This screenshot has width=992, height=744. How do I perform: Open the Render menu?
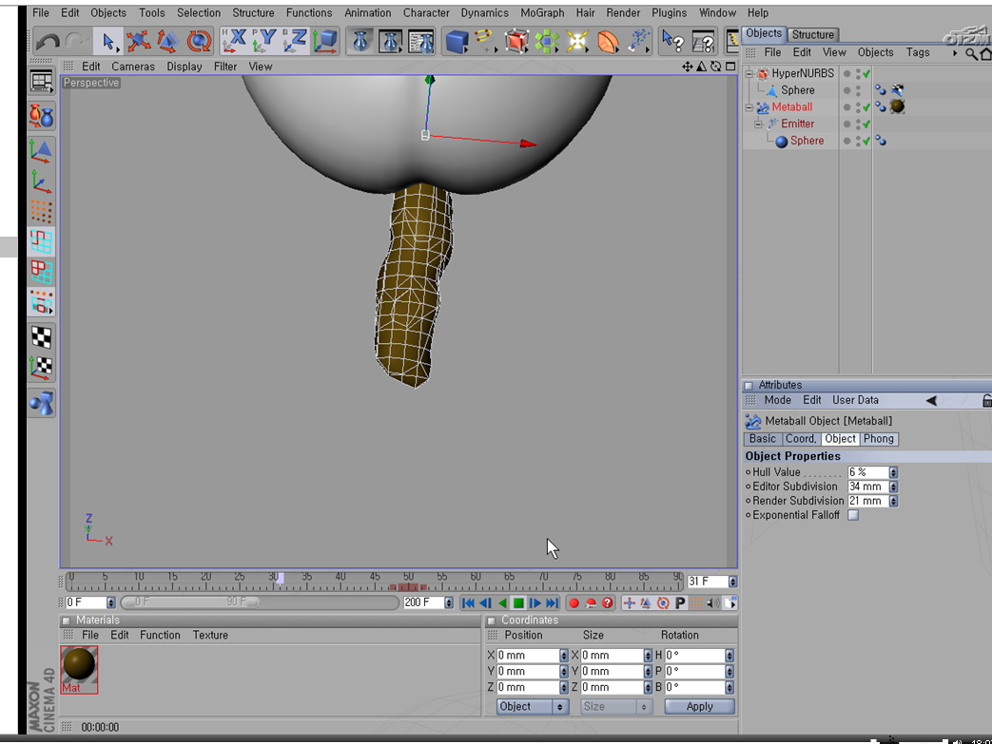623,12
